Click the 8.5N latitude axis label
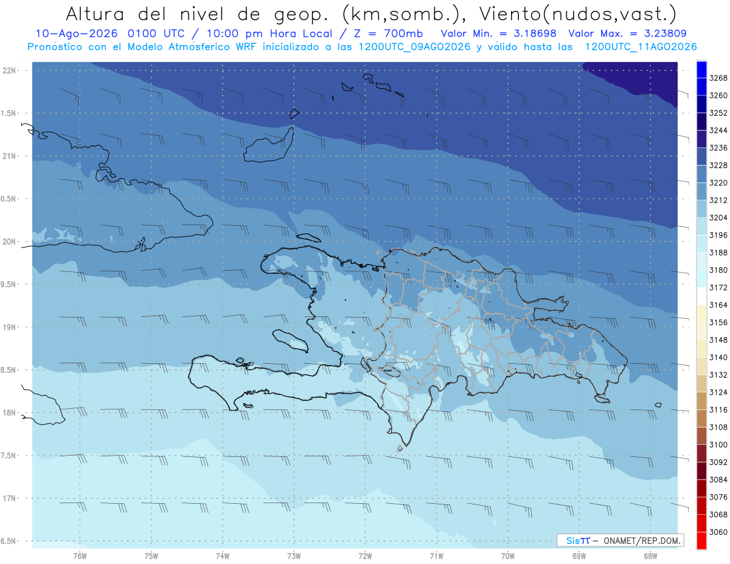The width and height of the screenshot is (730, 564). [x=9, y=370]
